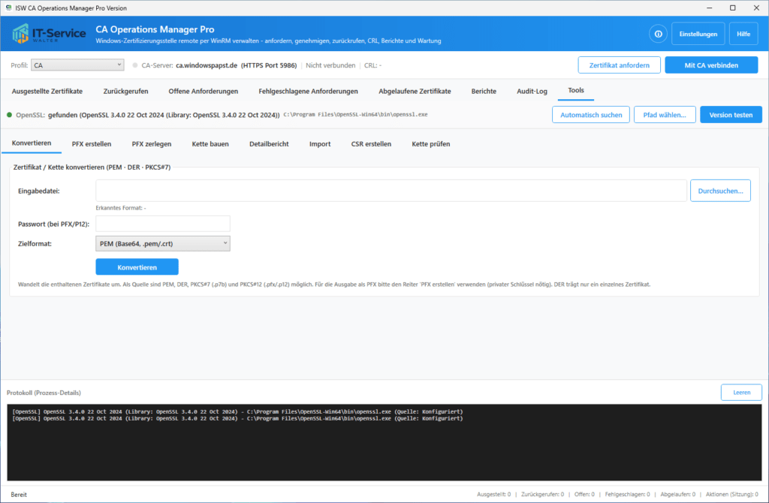Click Ausgestellt: 0 in status bar
The height and width of the screenshot is (503, 769).
tap(493, 495)
